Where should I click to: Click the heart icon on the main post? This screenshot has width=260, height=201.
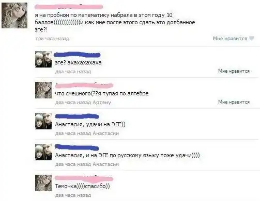[252, 38]
